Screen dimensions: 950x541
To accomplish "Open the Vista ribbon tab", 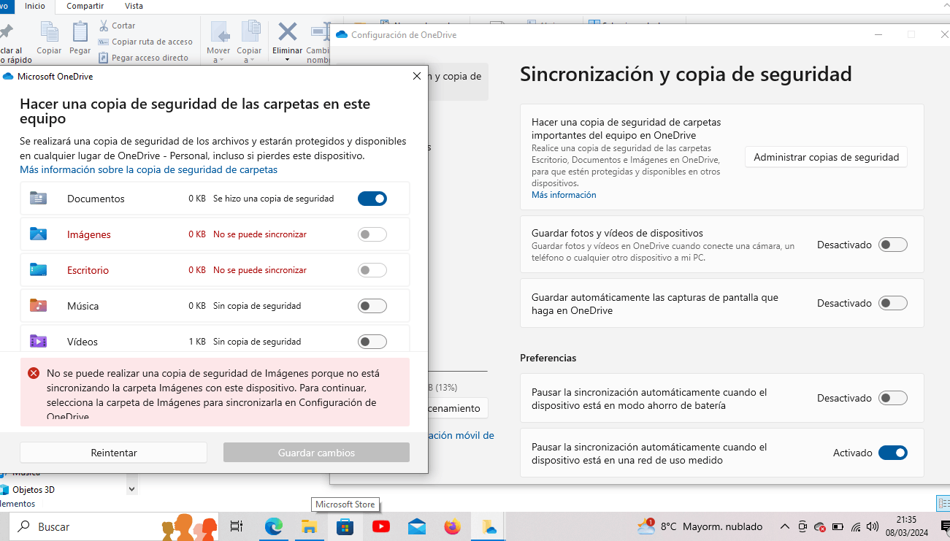I will coord(134,6).
